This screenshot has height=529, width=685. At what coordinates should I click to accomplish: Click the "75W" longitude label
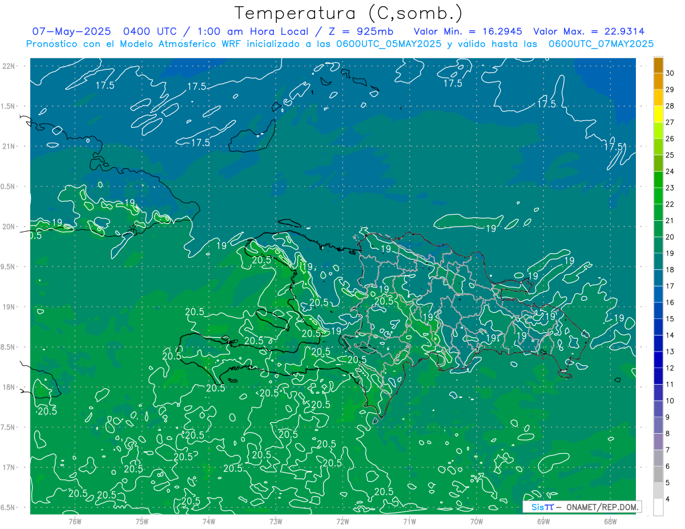(142, 521)
